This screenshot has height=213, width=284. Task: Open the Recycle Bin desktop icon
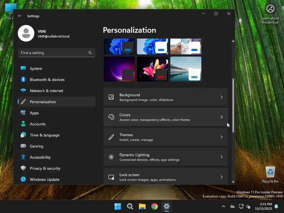[x=270, y=175]
